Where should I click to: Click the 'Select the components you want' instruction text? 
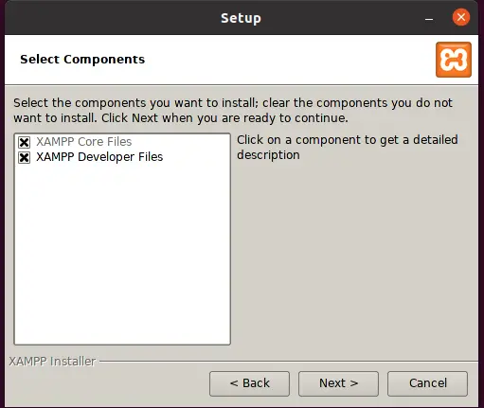[233, 111]
